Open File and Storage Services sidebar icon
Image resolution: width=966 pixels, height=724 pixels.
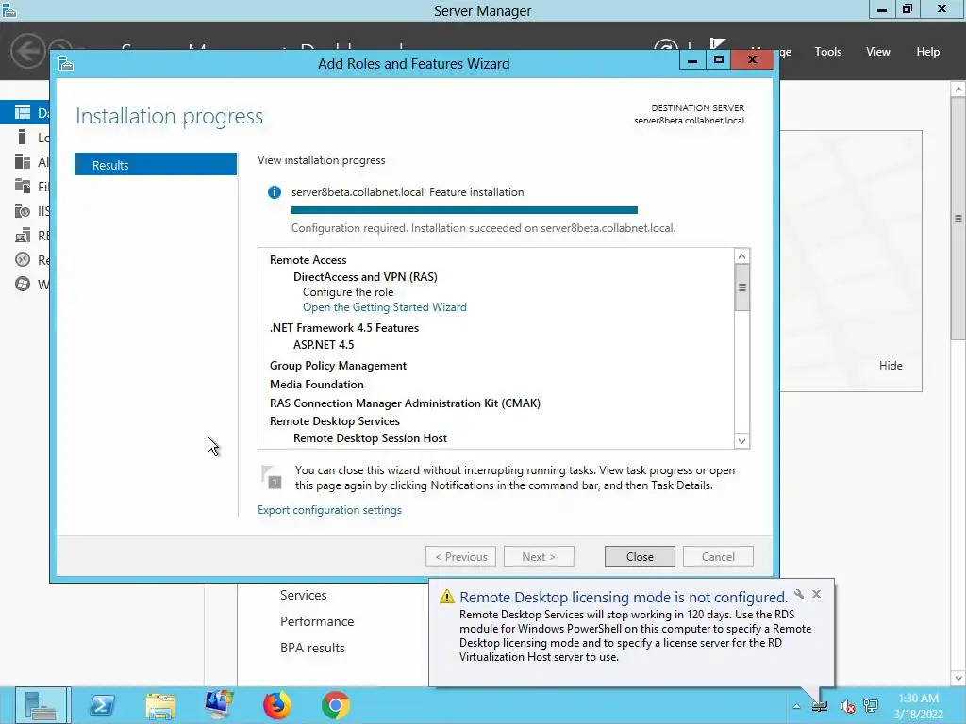23,186
